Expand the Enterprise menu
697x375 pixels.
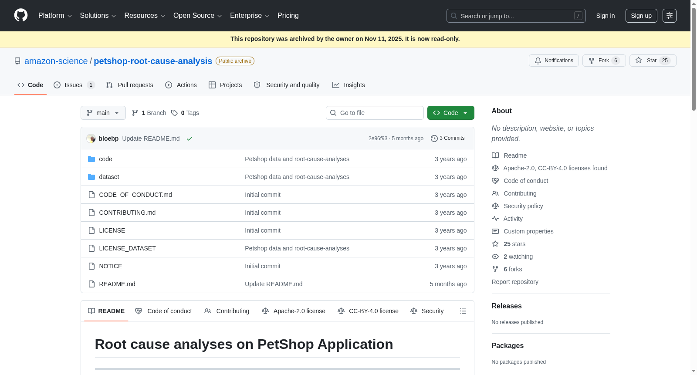250,16
